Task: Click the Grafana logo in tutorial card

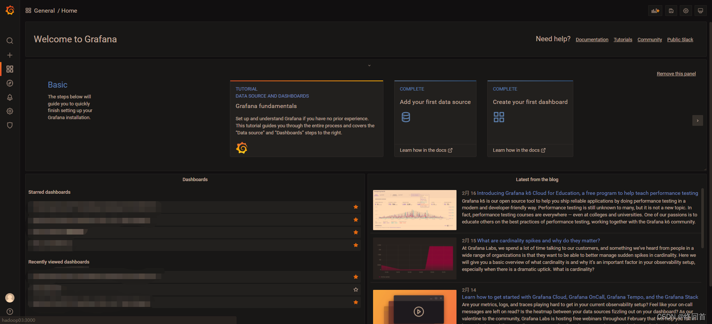Action: tap(242, 148)
